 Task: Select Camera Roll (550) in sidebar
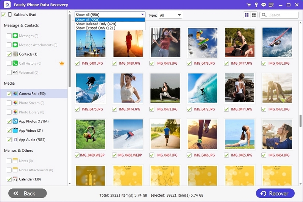pos(32,93)
